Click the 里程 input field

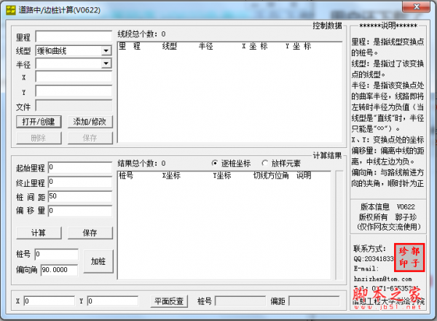pyautogui.click(x=74, y=37)
